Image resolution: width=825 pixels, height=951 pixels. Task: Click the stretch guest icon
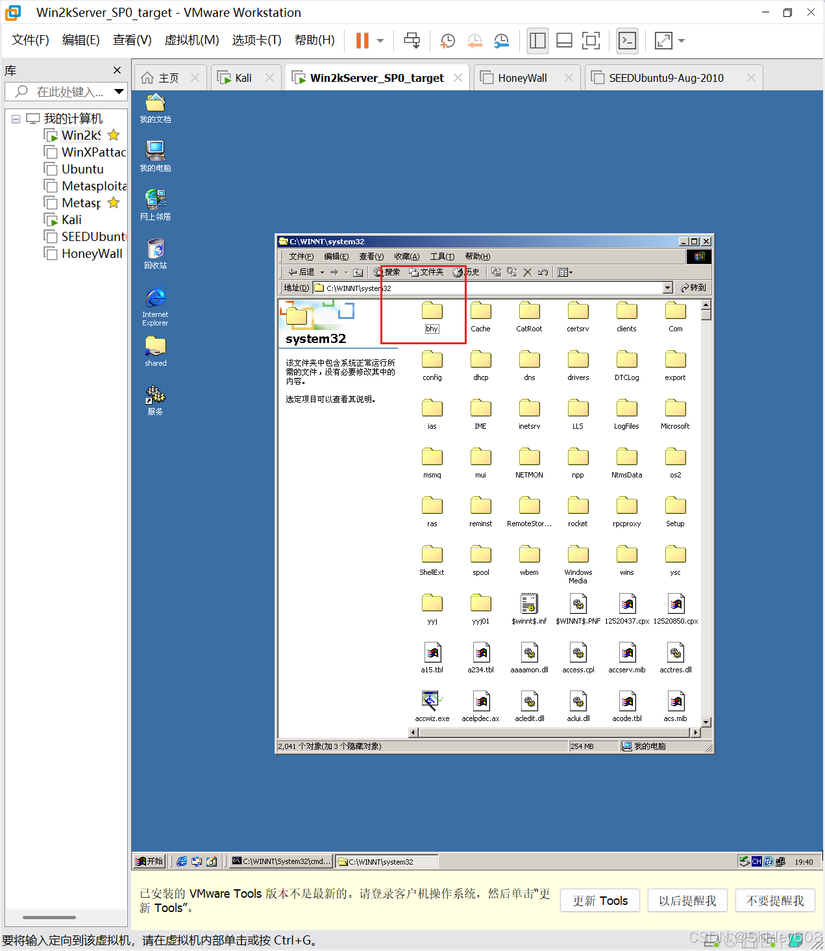coord(663,41)
